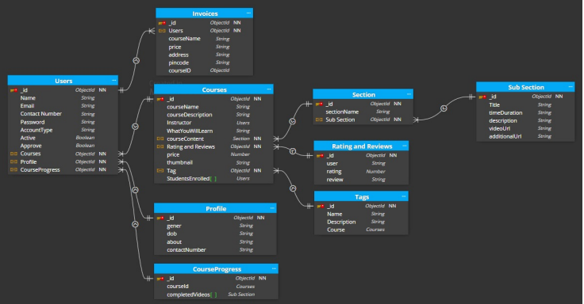Click the Users-to-CourseProgress relation marker
This screenshot has height=304, width=584.
click(135, 225)
